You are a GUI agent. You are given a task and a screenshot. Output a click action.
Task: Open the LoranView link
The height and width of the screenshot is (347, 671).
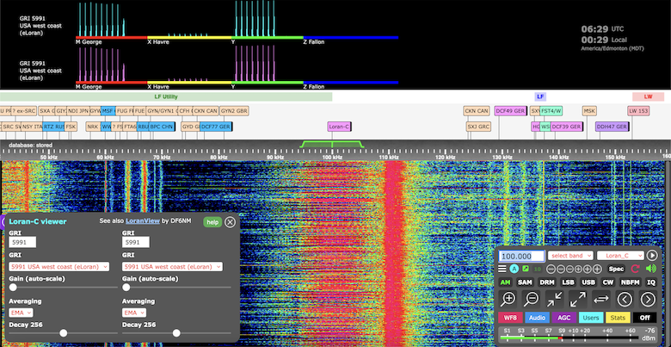point(143,221)
